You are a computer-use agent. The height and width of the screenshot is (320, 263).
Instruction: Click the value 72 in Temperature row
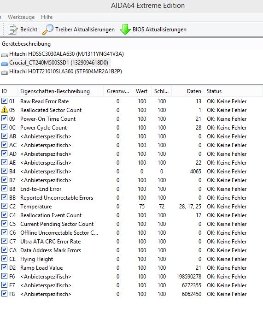[162, 207]
